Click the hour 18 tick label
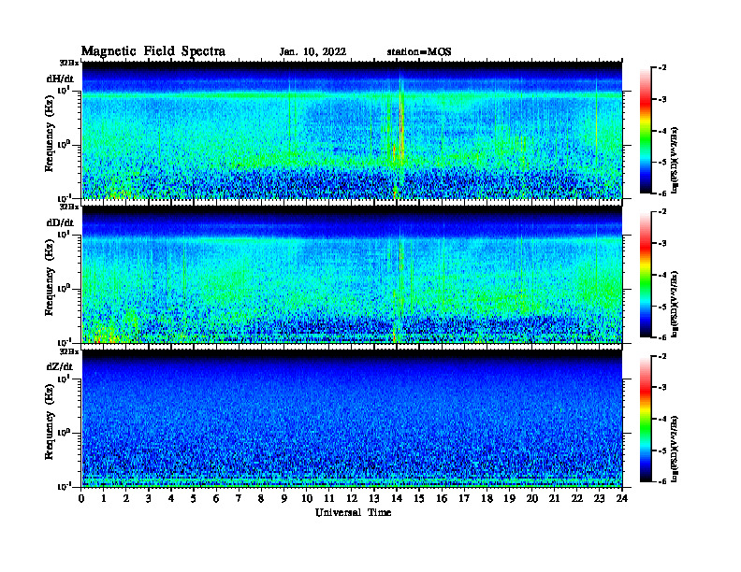Screen dimensions: 741x572 (487, 498)
